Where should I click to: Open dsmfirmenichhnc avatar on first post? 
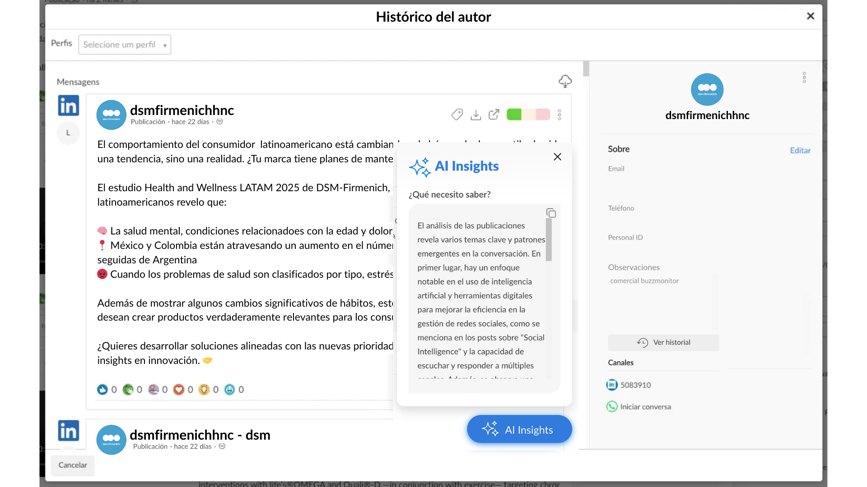(111, 115)
